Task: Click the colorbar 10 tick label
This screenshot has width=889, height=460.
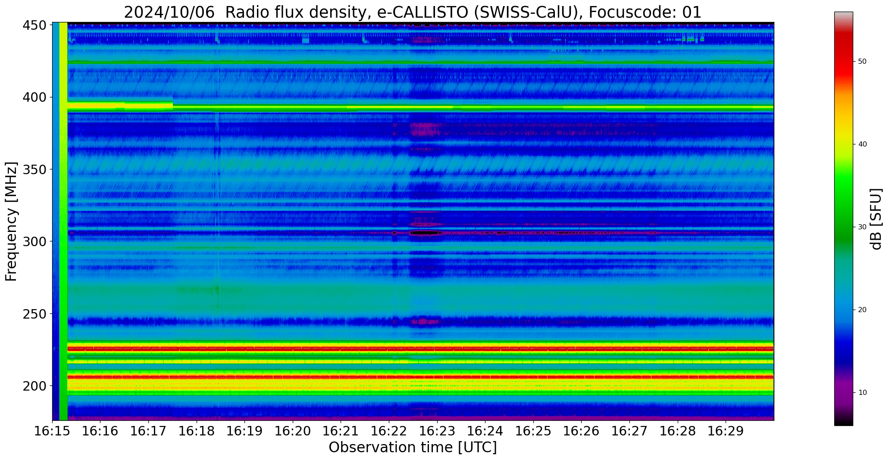Action: click(862, 393)
